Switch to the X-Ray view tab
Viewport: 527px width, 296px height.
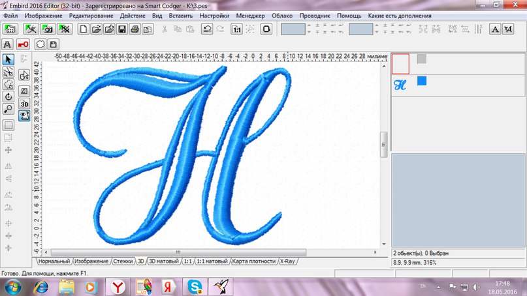click(x=287, y=261)
